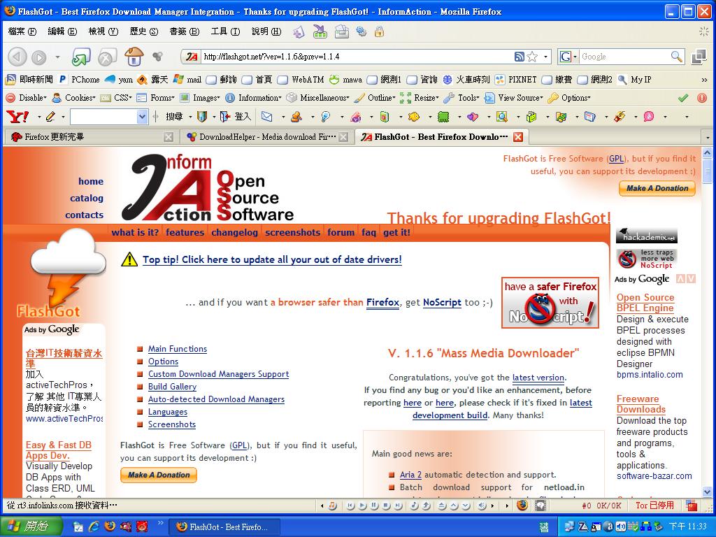Viewport: 716px width, 537px height.
Task: Reload the page with the green refresh icon
Action: (x=81, y=57)
